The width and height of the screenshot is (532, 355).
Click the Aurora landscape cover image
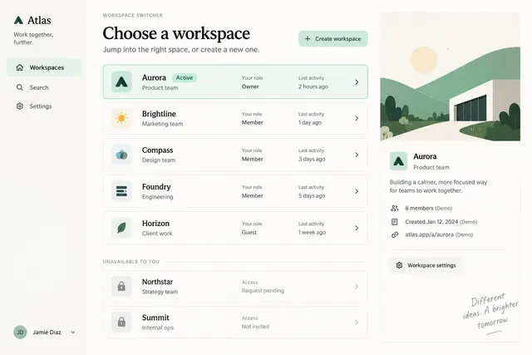click(x=451, y=76)
